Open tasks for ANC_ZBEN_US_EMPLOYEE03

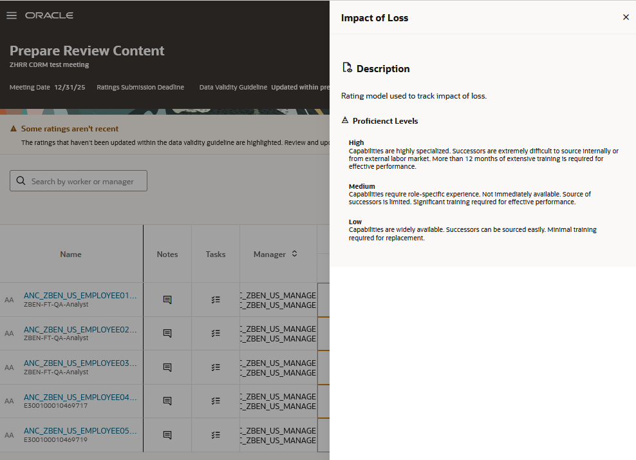(216, 367)
